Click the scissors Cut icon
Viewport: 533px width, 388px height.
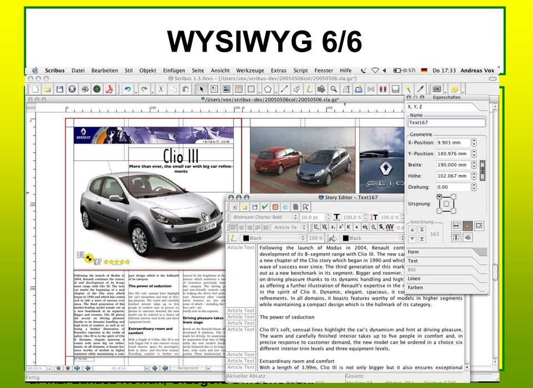pyautogui.click(x=161, y=89)
